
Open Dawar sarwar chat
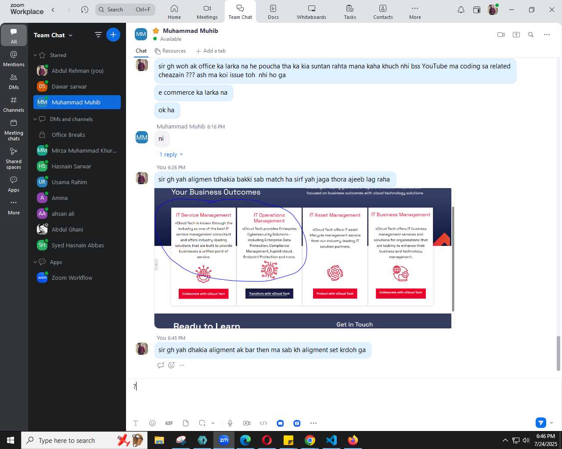(x=77, y=86)
